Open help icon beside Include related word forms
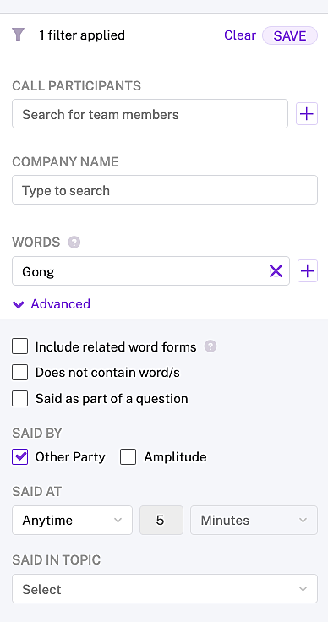 [210, 346]
